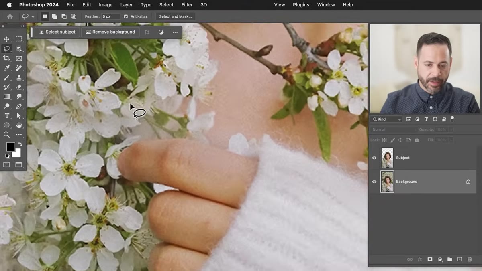
Task: Select the History Brush tool
Action: 7,87
